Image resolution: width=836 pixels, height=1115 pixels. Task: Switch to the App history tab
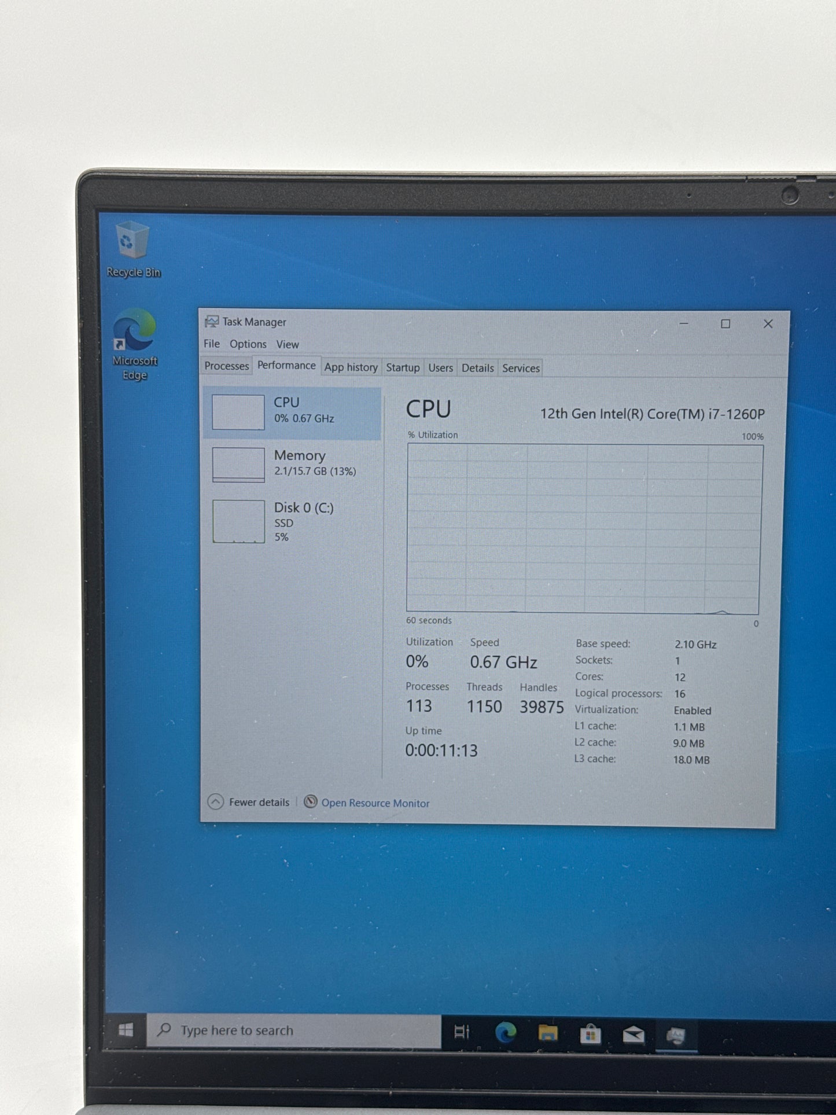(x=351, y=367)
